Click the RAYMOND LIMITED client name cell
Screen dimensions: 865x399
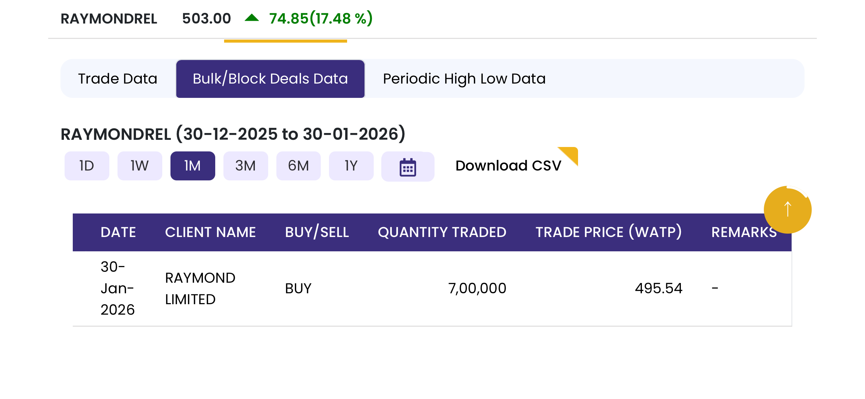(200, 289)
